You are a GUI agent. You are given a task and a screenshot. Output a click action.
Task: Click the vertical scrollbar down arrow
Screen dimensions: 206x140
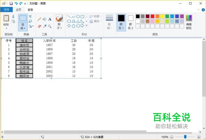[204, 128]
